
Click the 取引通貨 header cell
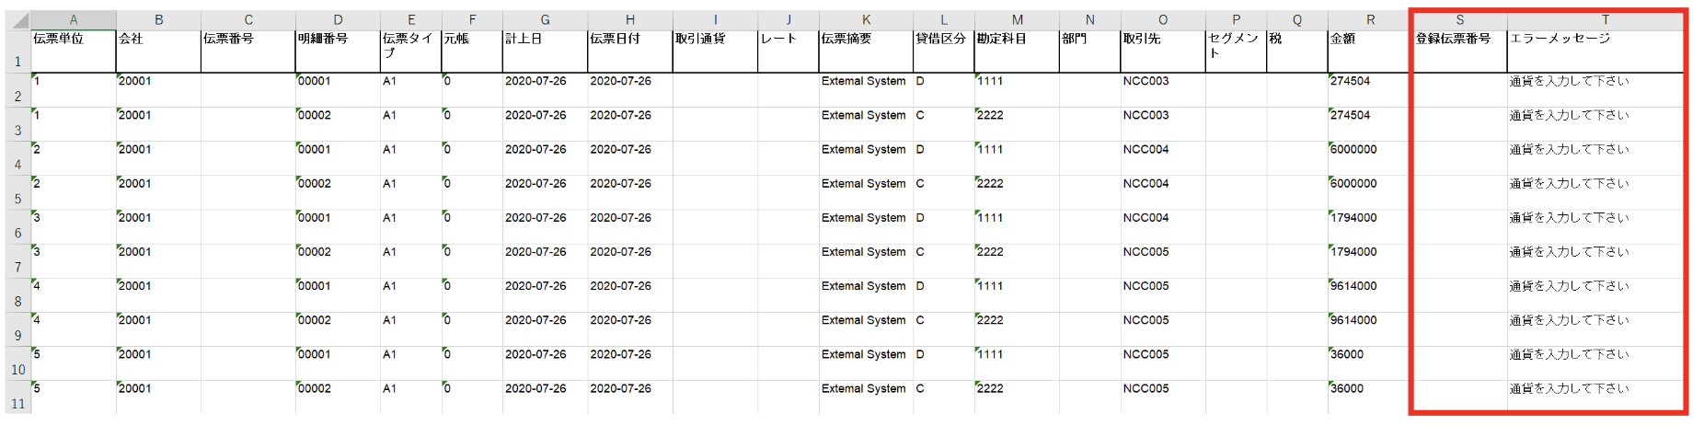point(715,52)
